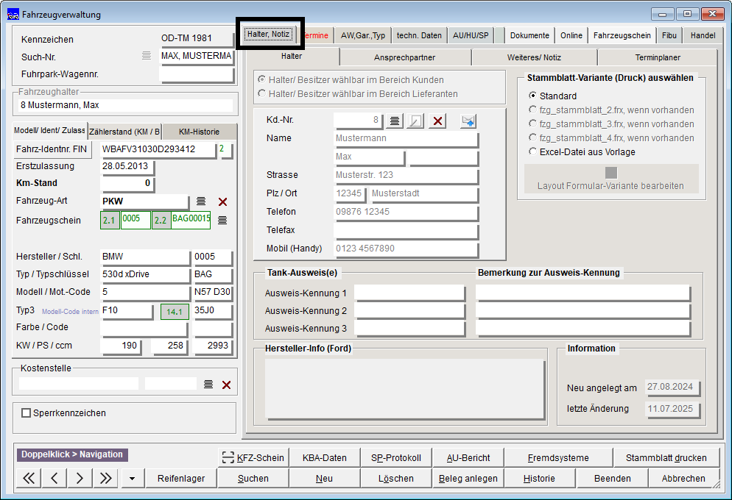Click Fahrz-Identnr. FIN button
Viewport: 732px width, 500px height.
(52, 149)
